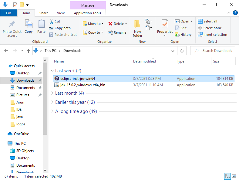Click Edit in the Open group
Screen dimensions: 239x180
(x=181, y=28)
